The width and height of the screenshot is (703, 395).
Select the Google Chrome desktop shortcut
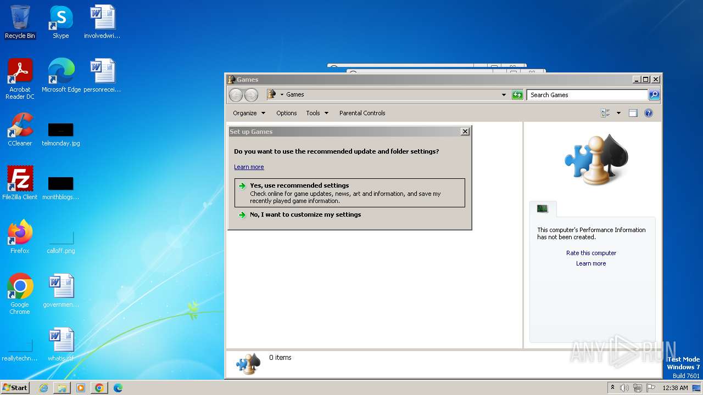(x=20, y=294)
